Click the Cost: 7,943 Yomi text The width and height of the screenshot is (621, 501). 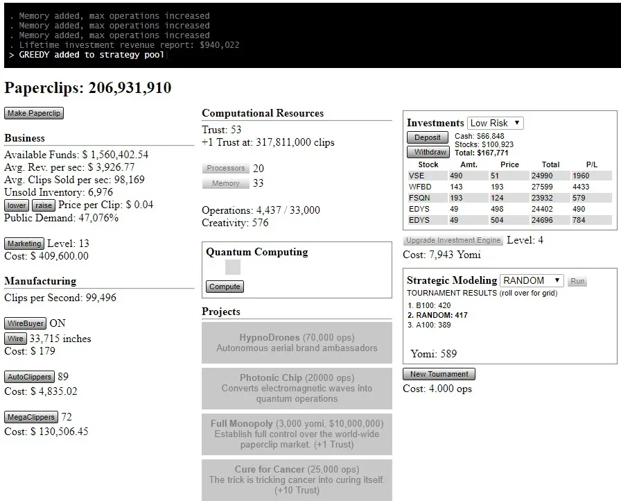tap(441, 255)
